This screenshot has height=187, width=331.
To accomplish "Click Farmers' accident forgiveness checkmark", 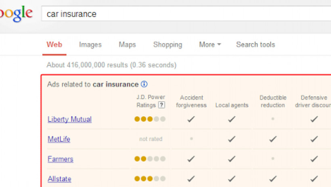I will (x=191, y=159).
